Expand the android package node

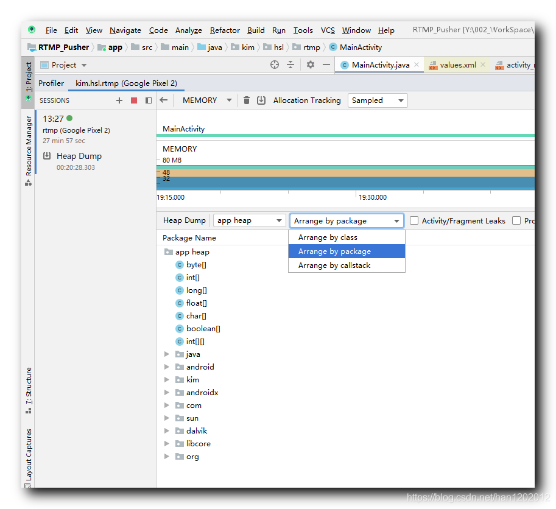[167, 367]
